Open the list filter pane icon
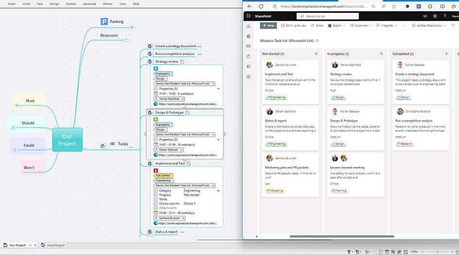 coord(453,25)
